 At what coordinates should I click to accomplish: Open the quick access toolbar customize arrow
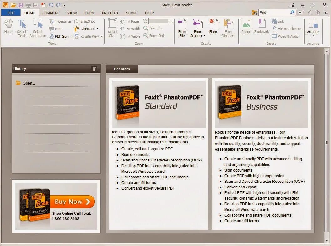[x=64, y=5]
